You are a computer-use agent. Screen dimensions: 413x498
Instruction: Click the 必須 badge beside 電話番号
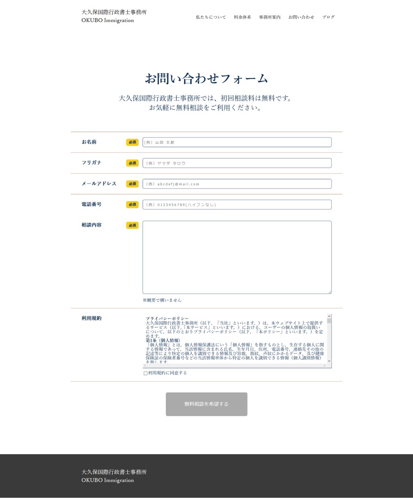[x=132, y=205]
